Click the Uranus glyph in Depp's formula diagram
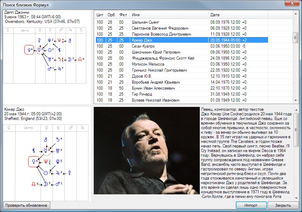Viewport: 302px width, 212px height. coord(50,59)
